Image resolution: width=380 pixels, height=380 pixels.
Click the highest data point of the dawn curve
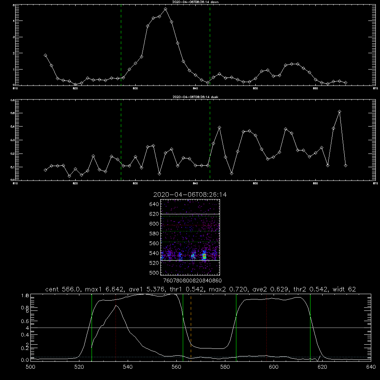pyautogui.click(x=166, y=9)
